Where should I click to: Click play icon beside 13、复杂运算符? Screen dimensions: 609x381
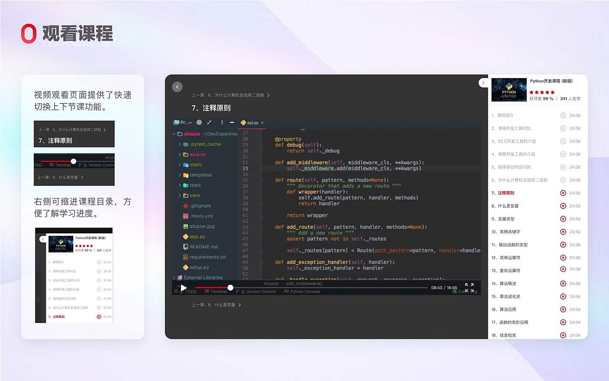[x=563, y=270]
